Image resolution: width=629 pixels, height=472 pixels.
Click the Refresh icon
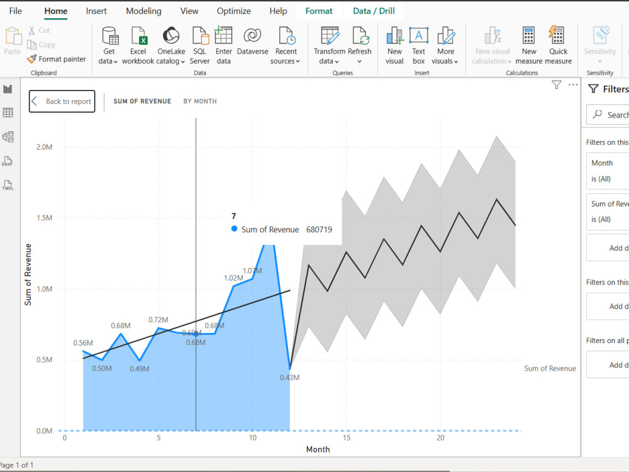(x=360, y=35)
